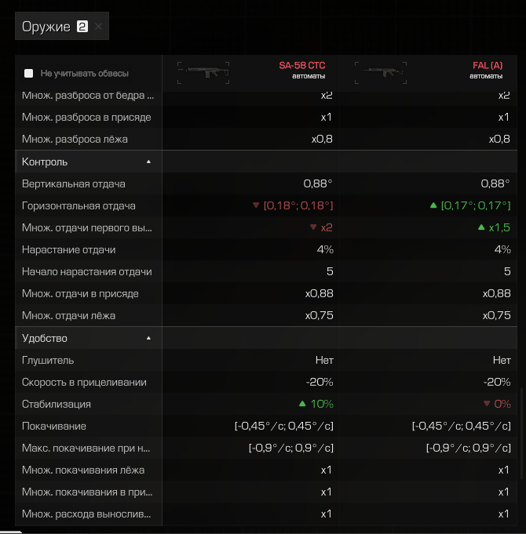Select the Множ. разброса лёжа label
526x534 pixels.
(75, 140)
